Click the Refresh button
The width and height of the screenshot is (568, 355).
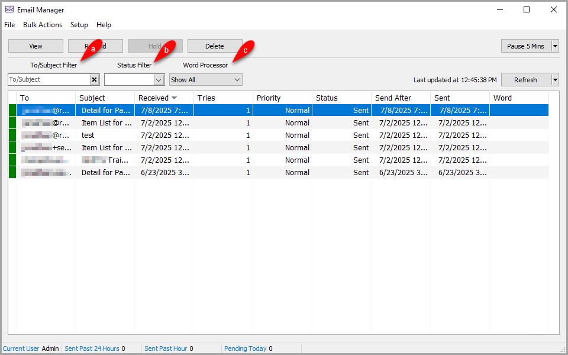[x=525, y=80]
